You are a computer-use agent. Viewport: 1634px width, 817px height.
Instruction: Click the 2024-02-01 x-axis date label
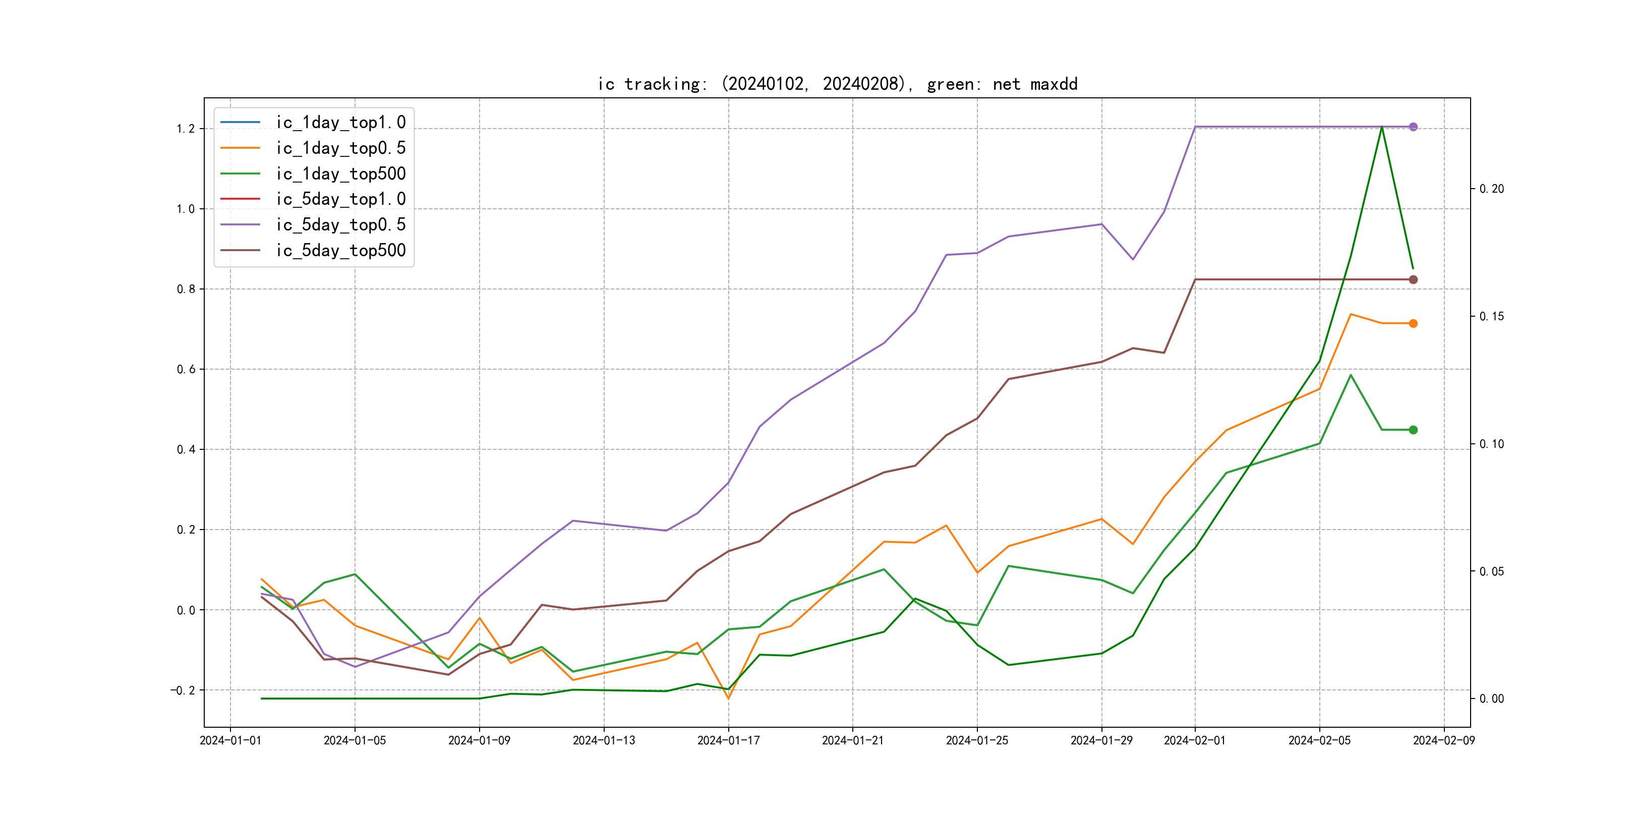tap(1194, 740)
